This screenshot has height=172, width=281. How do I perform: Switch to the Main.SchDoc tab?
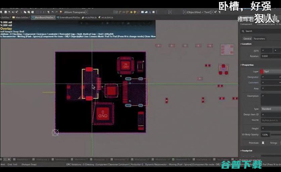[20, 17]
